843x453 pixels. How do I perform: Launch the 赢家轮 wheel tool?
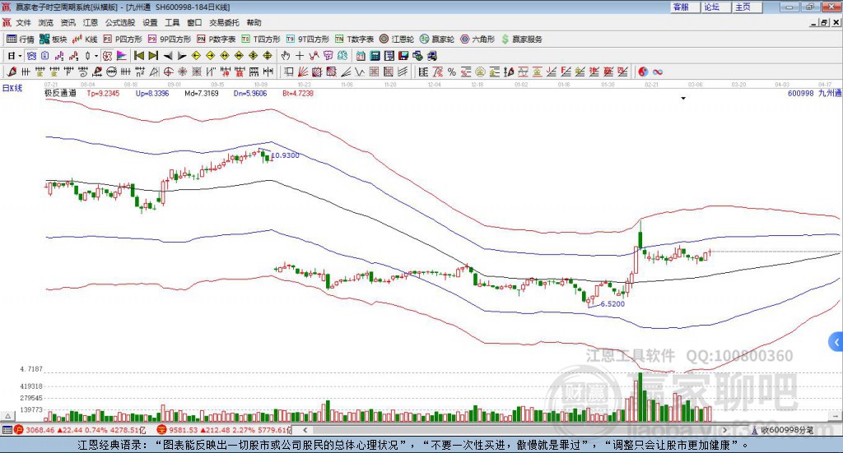coord(437,39)
